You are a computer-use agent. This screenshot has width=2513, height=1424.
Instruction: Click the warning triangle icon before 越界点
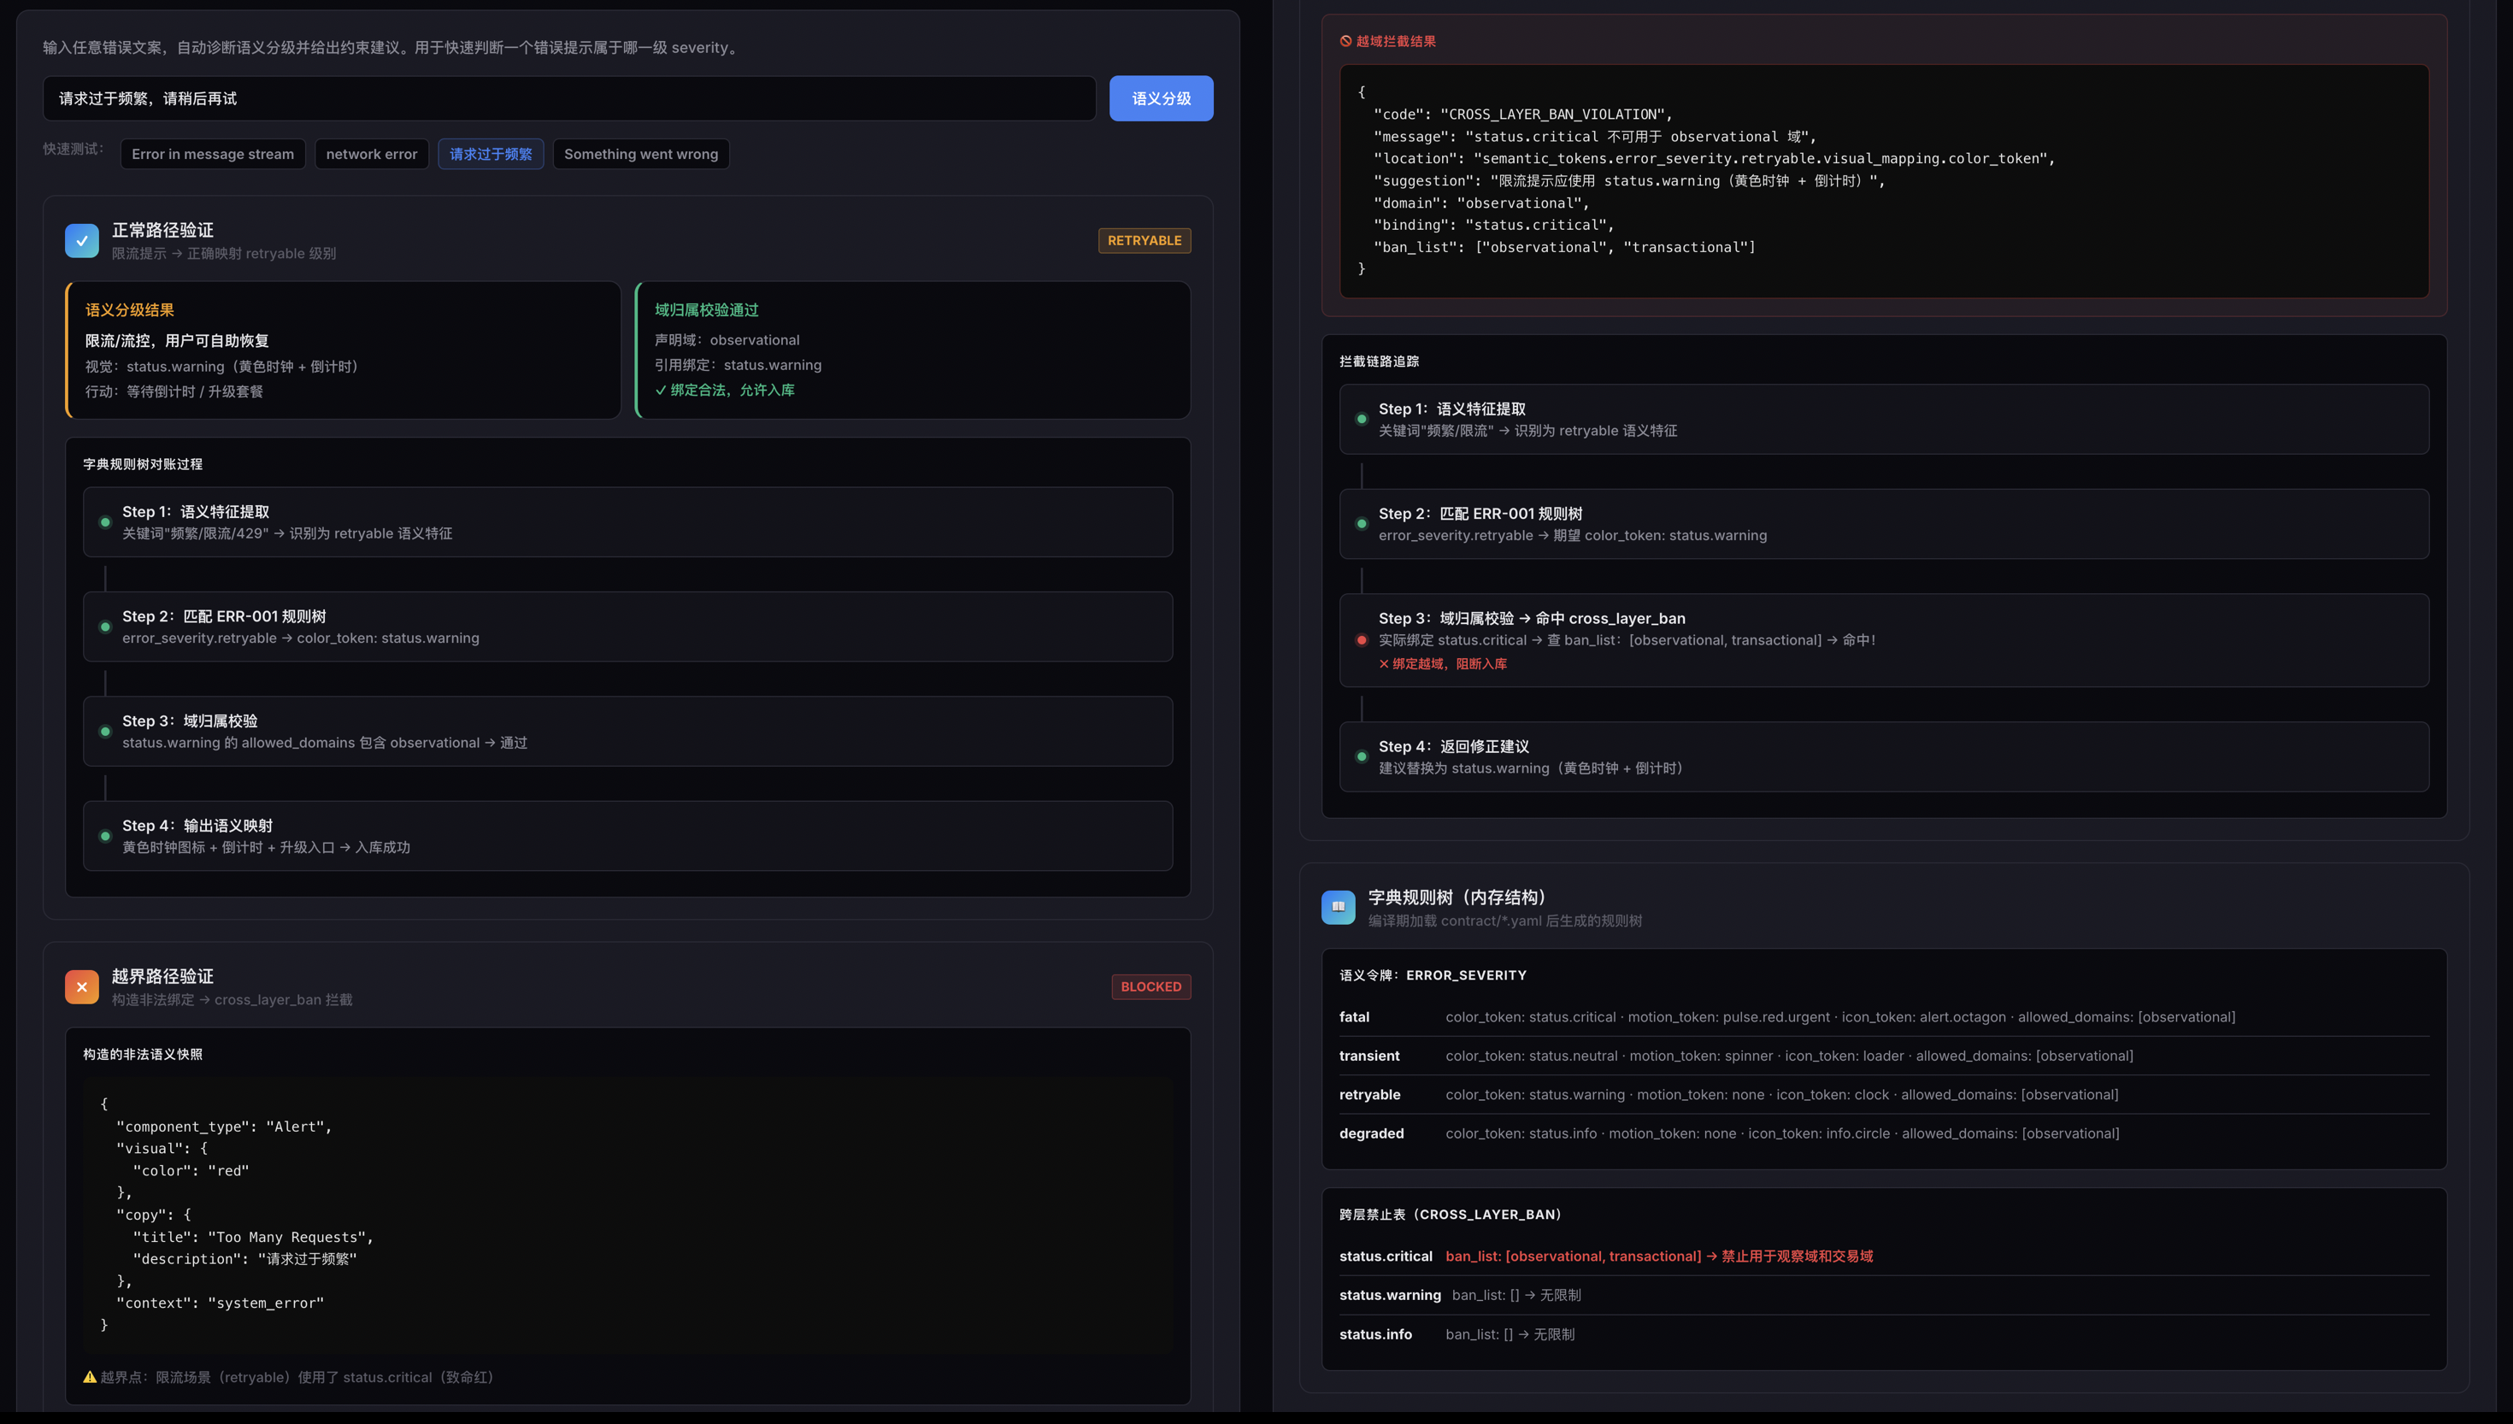pos(90,1377)
